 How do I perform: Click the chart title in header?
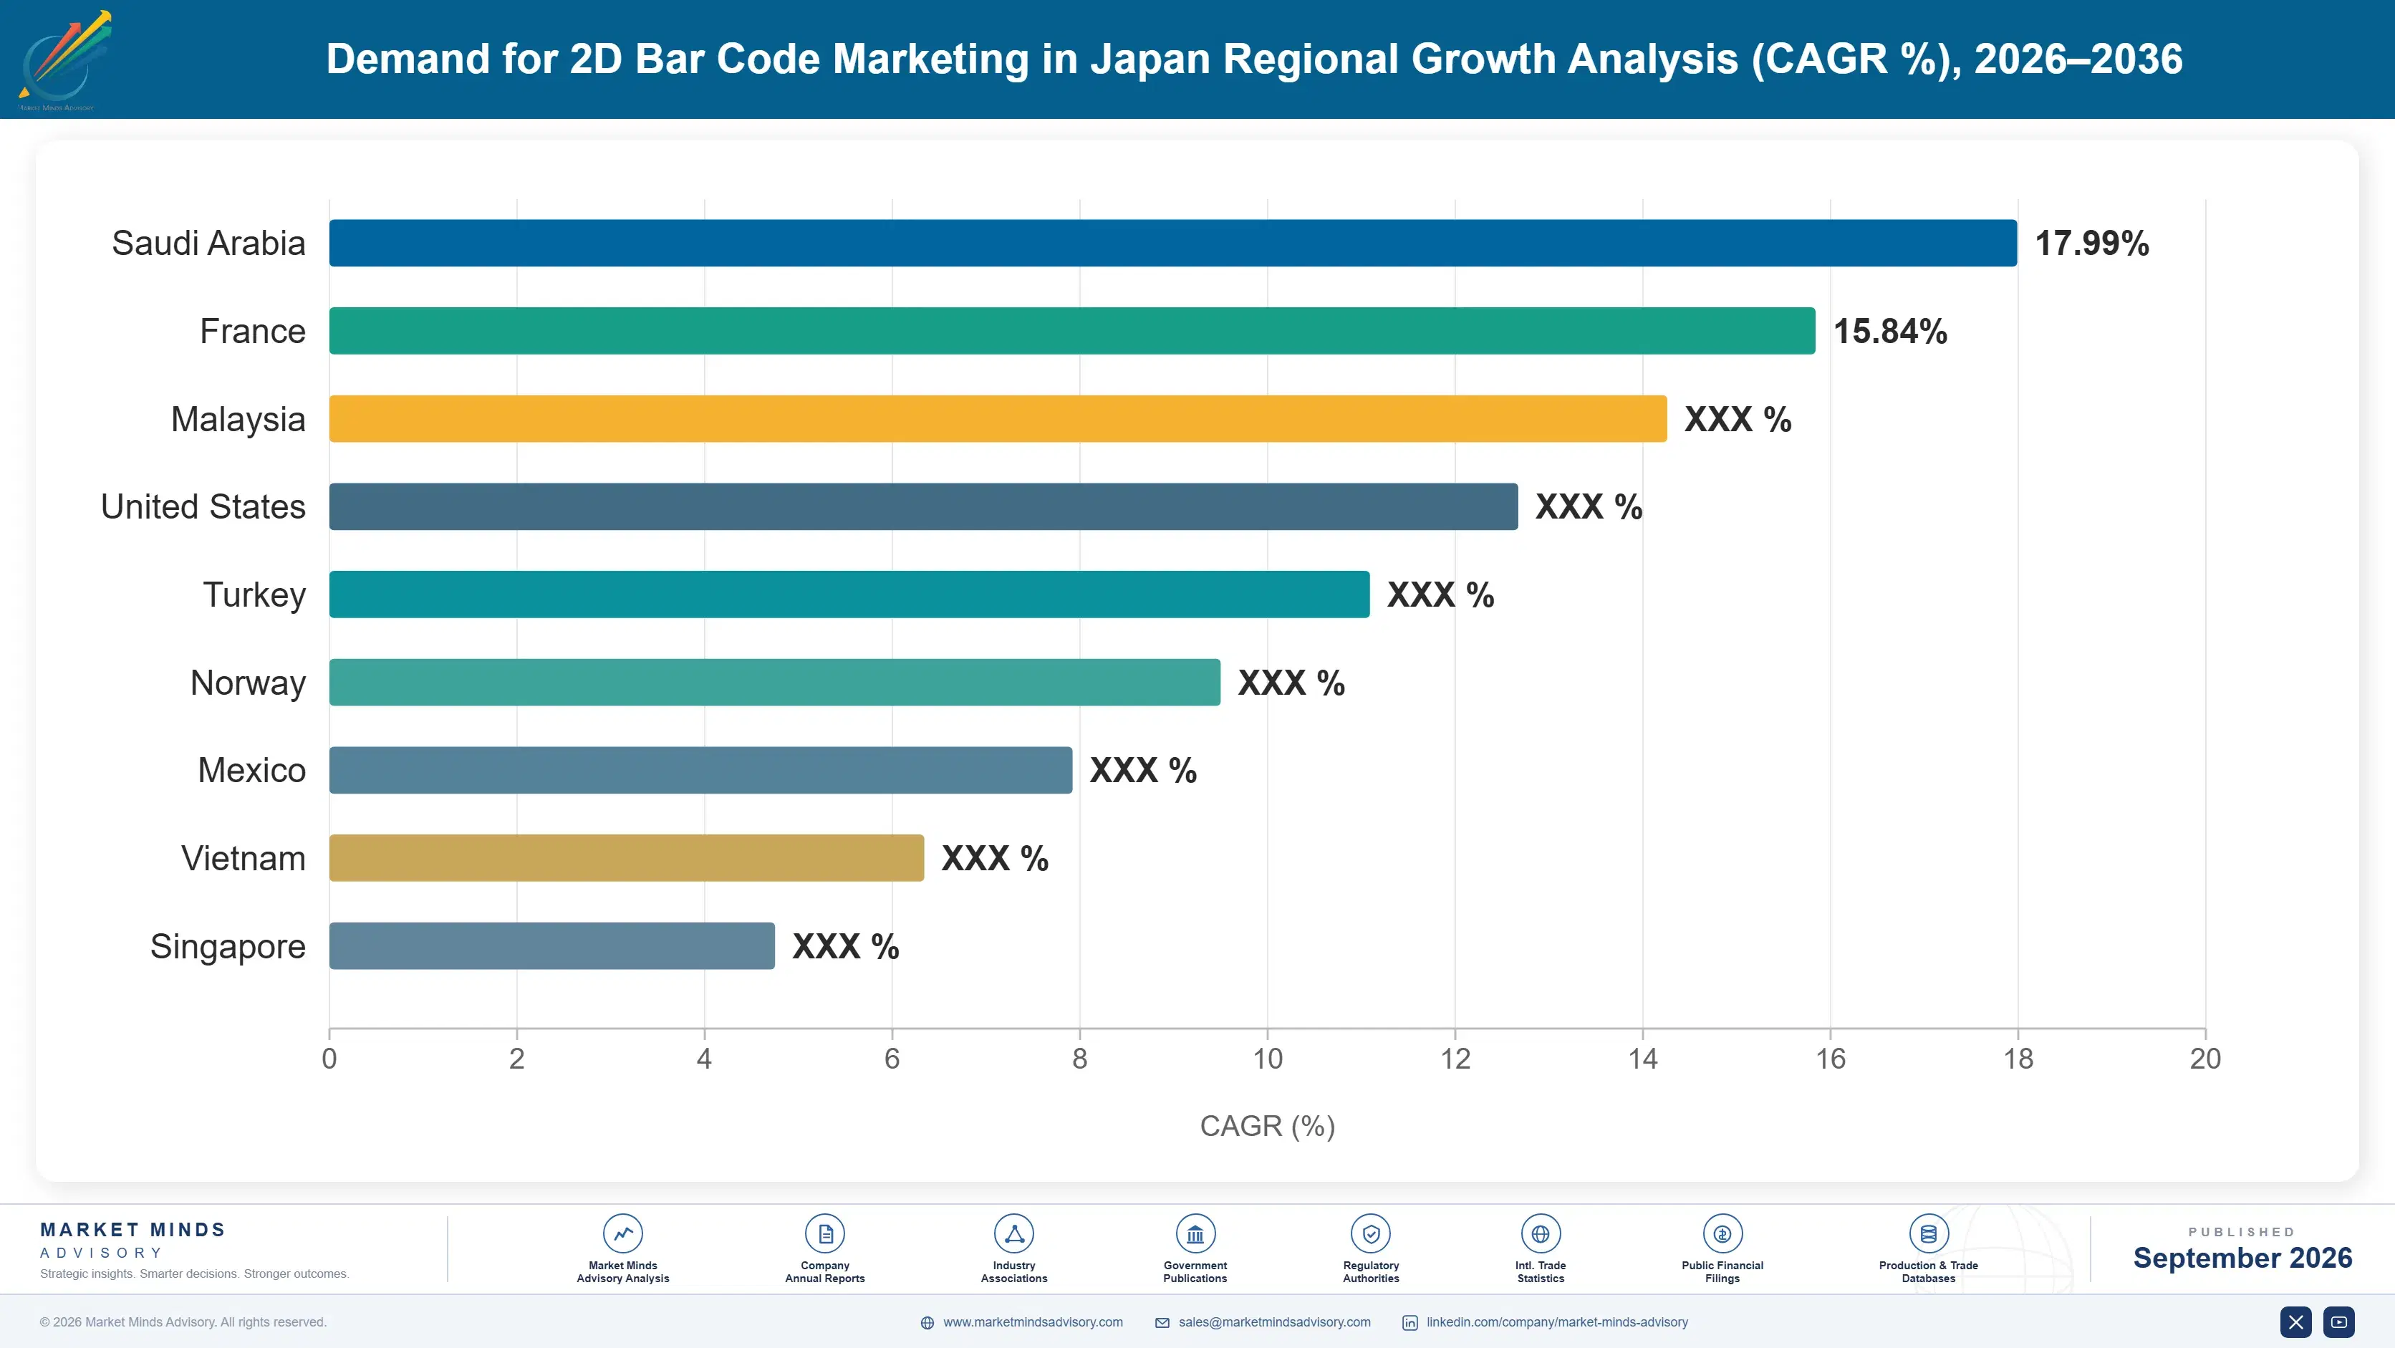[1254, 59]
